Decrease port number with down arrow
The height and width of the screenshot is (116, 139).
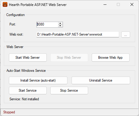click(x=60, y=26)
